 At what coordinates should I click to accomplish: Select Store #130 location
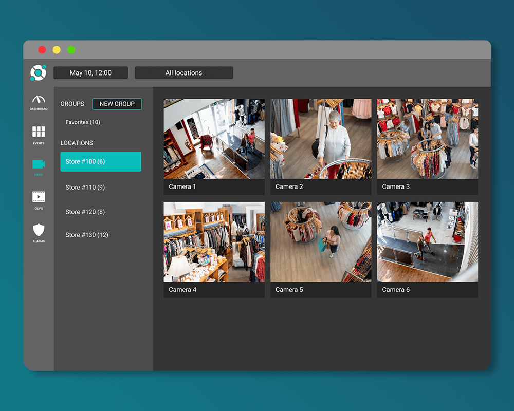pyautogui.click(x=87, y=235)
